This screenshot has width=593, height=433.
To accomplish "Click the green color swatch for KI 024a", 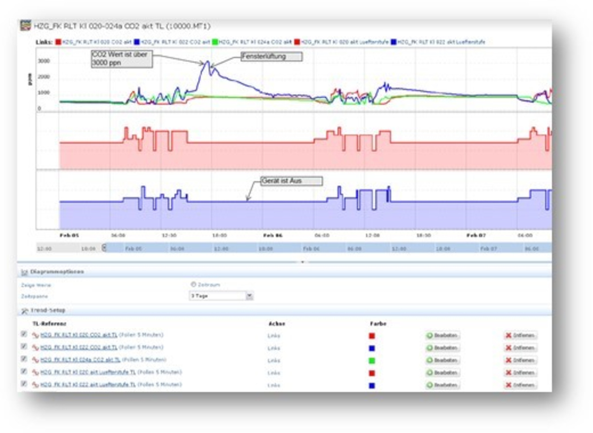I will click(372, 360).
